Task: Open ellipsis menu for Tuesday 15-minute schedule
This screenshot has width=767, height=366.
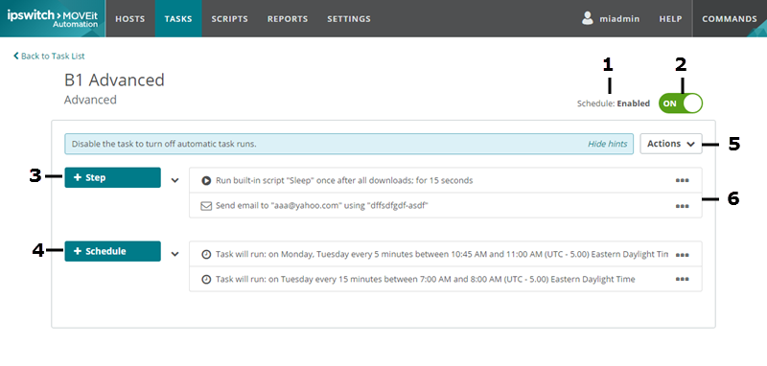Action: pyautogui.click(x=682, y=279)
